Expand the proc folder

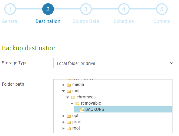pyautogui.click(x=63, y=122)
